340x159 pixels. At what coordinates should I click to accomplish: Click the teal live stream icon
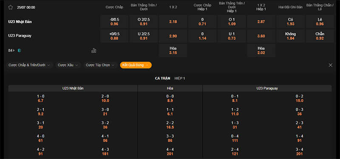(19, 50)
